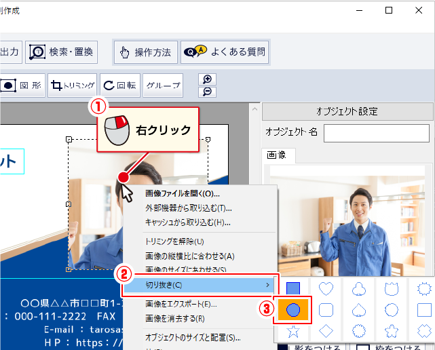Toggle the 影をつける shadow checkbox
The image size is (435, 350).
(x=283, y=347)
